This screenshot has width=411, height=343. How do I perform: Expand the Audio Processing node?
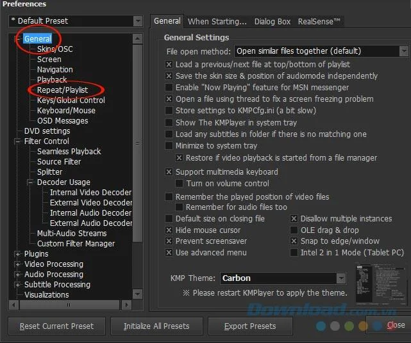click(x=17, y=275)
